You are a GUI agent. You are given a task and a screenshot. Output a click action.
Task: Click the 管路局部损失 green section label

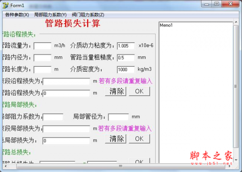coord(19,105)
